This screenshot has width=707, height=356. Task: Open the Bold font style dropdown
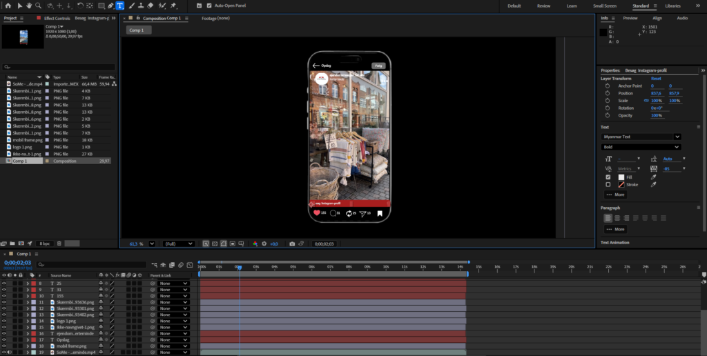pos(641,147)
